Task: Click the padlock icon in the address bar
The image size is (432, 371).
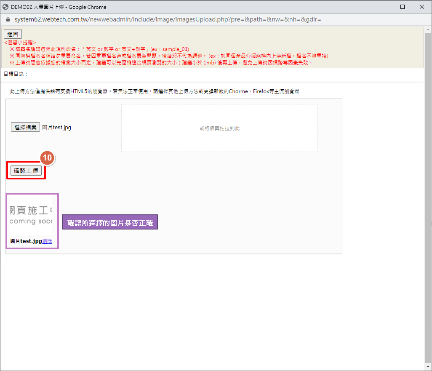Action: pos(8,19)
